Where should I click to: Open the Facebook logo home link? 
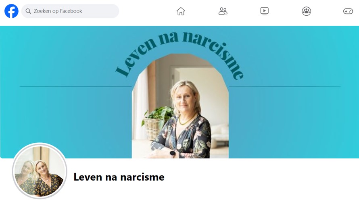(11, 11)
